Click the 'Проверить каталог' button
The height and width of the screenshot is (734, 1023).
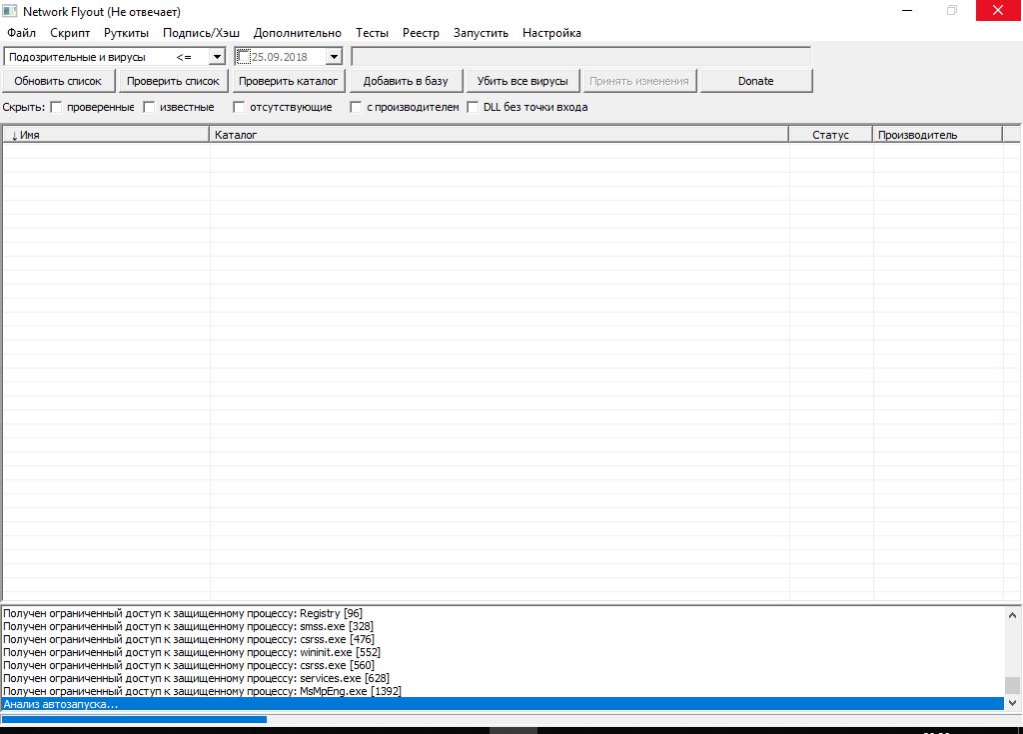tap(289, 81)
